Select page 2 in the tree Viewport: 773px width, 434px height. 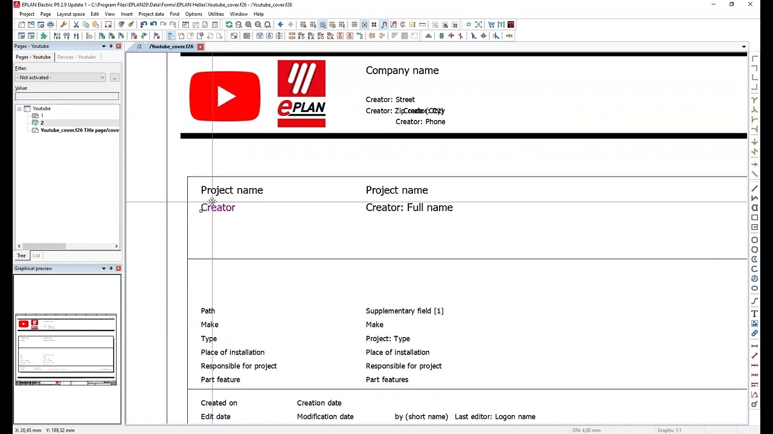tap(42, 123)
